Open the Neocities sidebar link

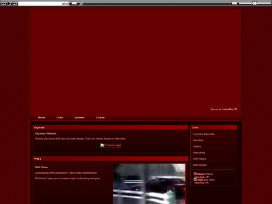198,140
